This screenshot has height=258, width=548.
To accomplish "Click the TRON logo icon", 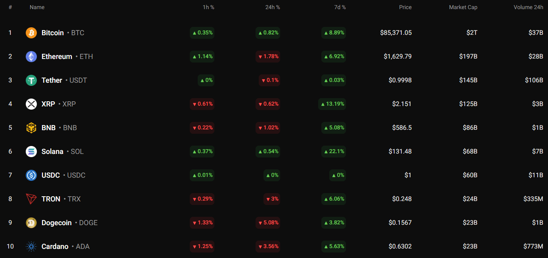I will pyautogui.click(x=31, y=199).
